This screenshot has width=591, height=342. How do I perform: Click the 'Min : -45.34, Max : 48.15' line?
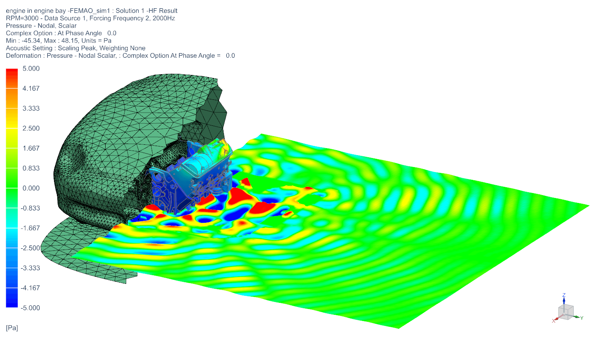pos(59,40)
